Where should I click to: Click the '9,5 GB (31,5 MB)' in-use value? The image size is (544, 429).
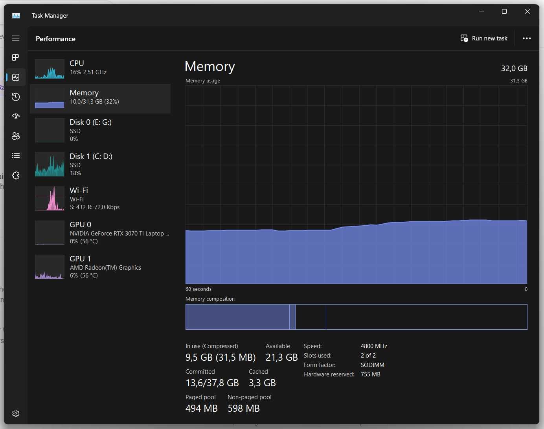[x=221, y=357]
